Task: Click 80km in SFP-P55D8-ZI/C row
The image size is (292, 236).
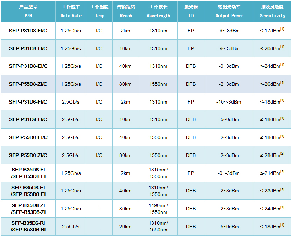Action: tap(125, 84)
